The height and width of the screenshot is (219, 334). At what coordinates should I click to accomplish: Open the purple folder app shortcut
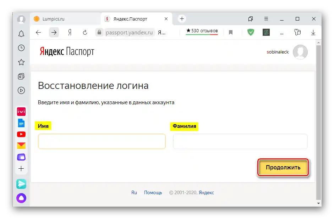(x=21, y=157)
